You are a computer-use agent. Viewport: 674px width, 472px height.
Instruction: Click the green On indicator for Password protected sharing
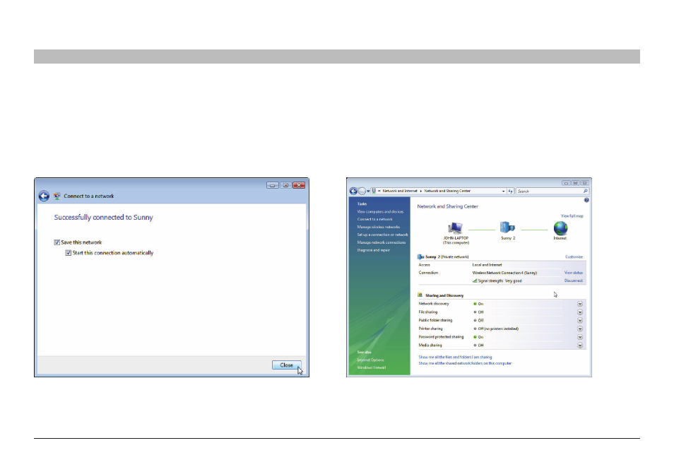(475, 337)
